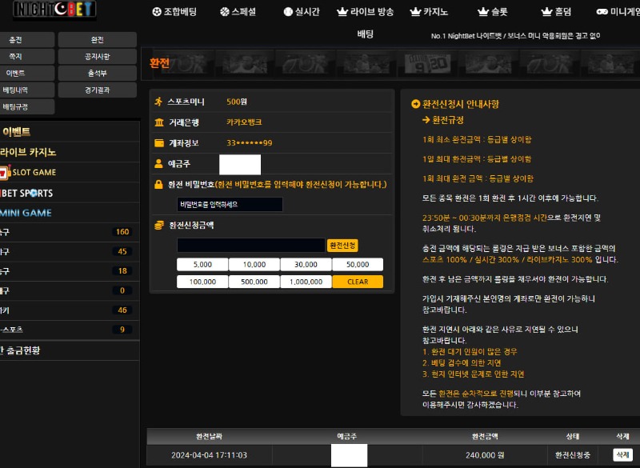Click the basketball icon beside 스페셜
The width and height of the screenshot is (640, 468).
(x=224, y=12)
